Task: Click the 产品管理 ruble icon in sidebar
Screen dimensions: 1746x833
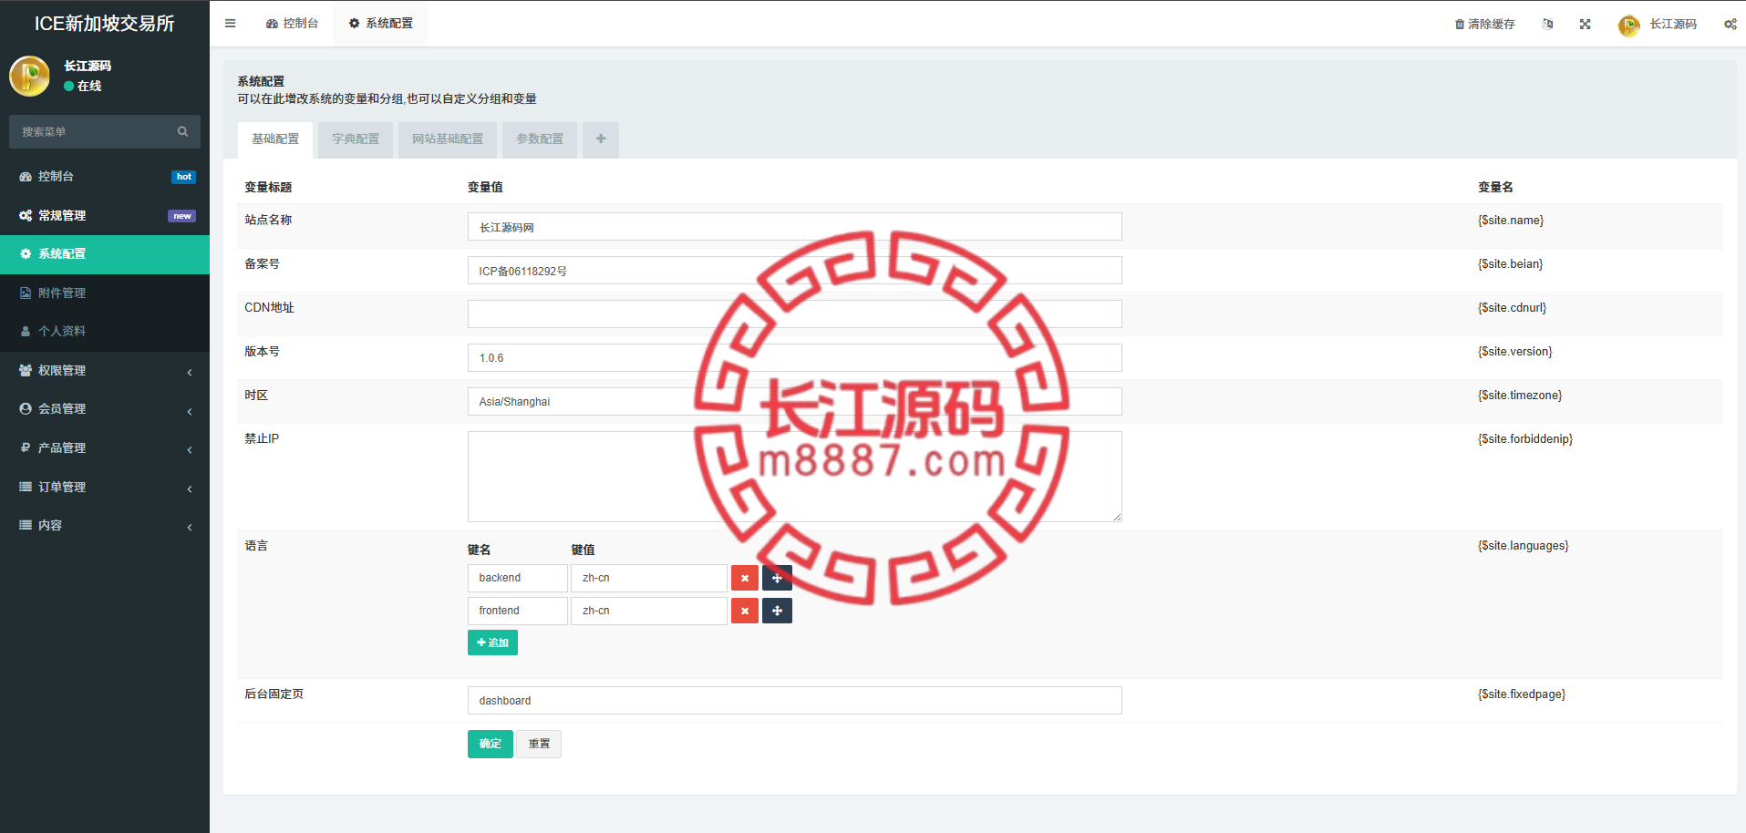Action: 26,448
